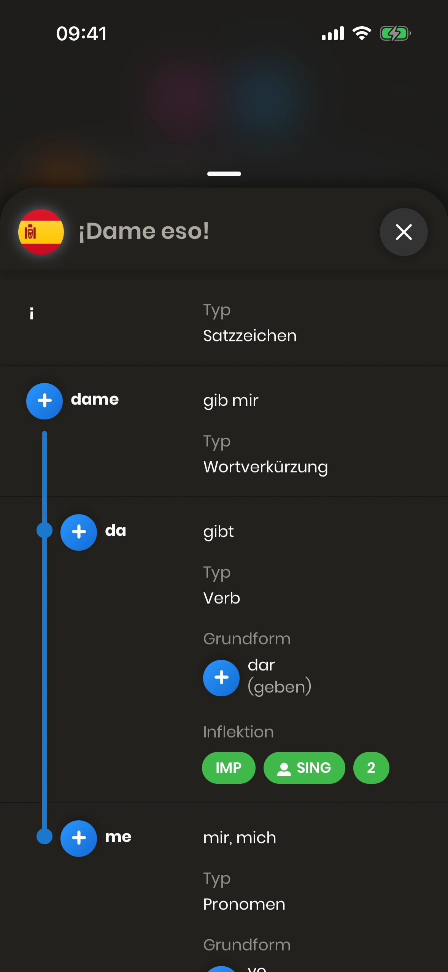Tap the SING inflection tag

tap(304, 768)
